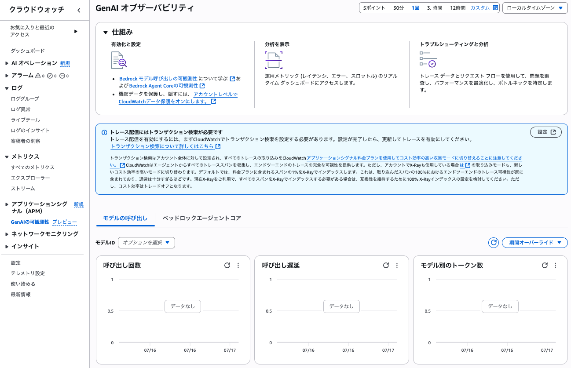Expand the AI オペレーション section
The height and width of the screenshot is (368, 571).
(7, 63)
